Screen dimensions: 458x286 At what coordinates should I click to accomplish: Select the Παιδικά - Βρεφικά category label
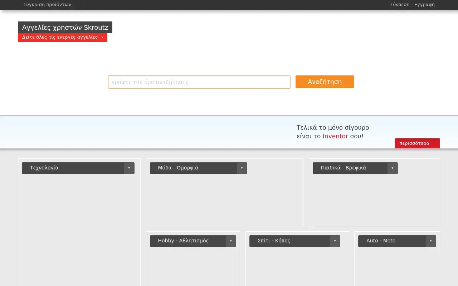pos(343,168)
